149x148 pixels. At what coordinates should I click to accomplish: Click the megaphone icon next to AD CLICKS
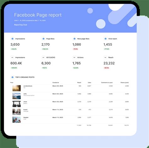(x=43, y=57)
